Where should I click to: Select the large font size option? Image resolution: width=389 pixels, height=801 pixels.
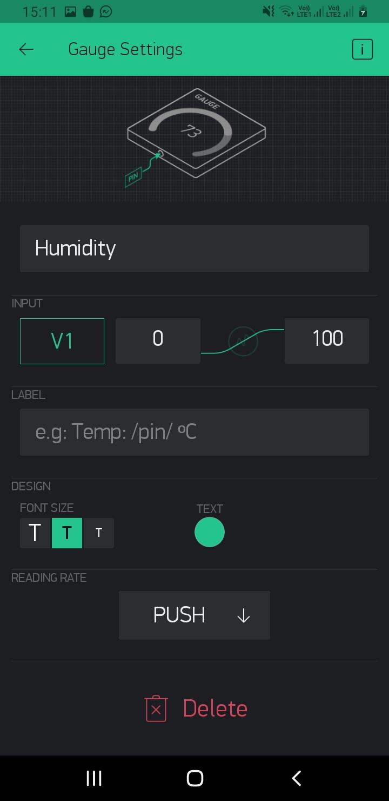click(35, 533)
